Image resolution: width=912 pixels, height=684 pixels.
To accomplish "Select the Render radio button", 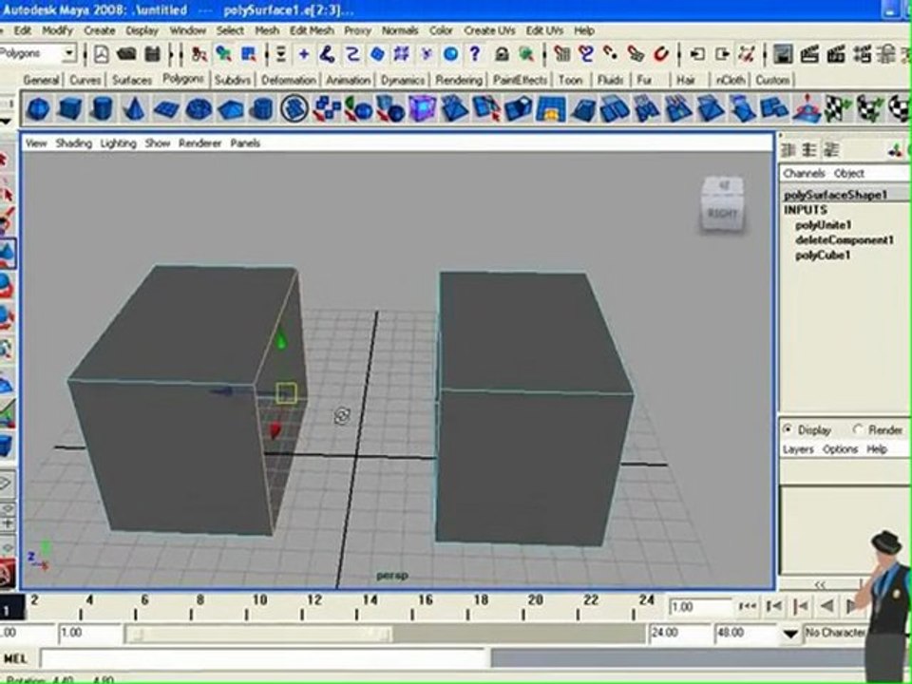I will 857,429.
